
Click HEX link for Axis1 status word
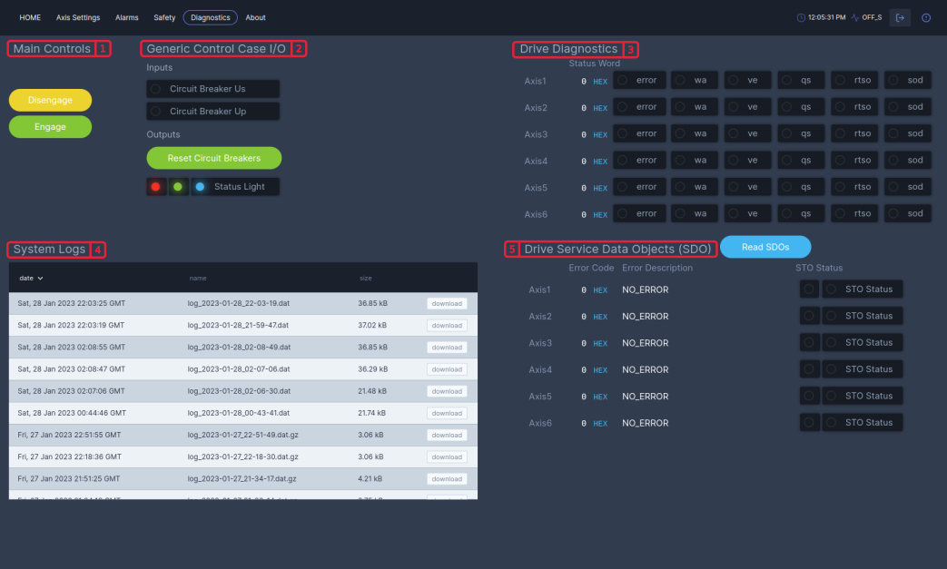tap(600, 82)
